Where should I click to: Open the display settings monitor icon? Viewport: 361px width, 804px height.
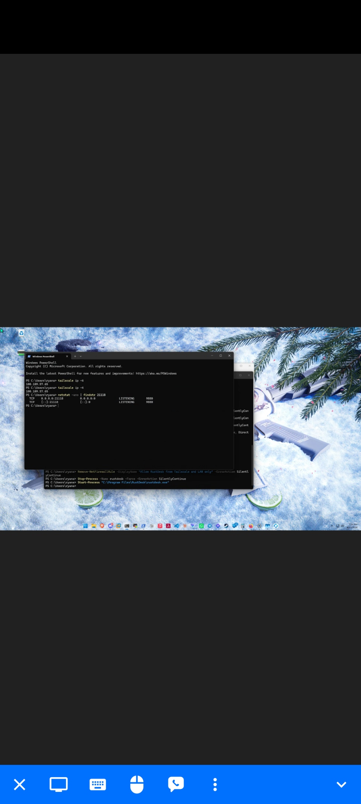pyautogui.click(x=59, y=784)
